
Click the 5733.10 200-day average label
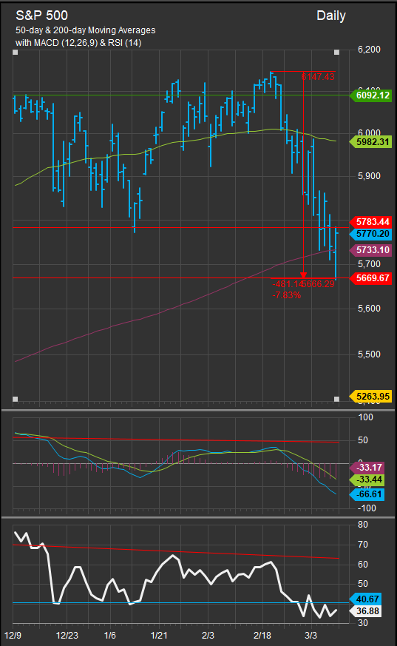point(370,250)
